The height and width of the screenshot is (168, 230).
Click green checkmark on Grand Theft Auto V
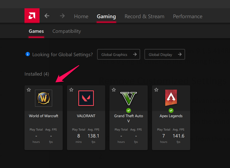click(x=129, y=110)
